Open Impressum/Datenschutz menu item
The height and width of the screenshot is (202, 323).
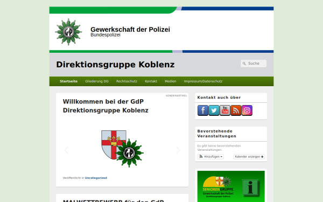pos(203,81)
